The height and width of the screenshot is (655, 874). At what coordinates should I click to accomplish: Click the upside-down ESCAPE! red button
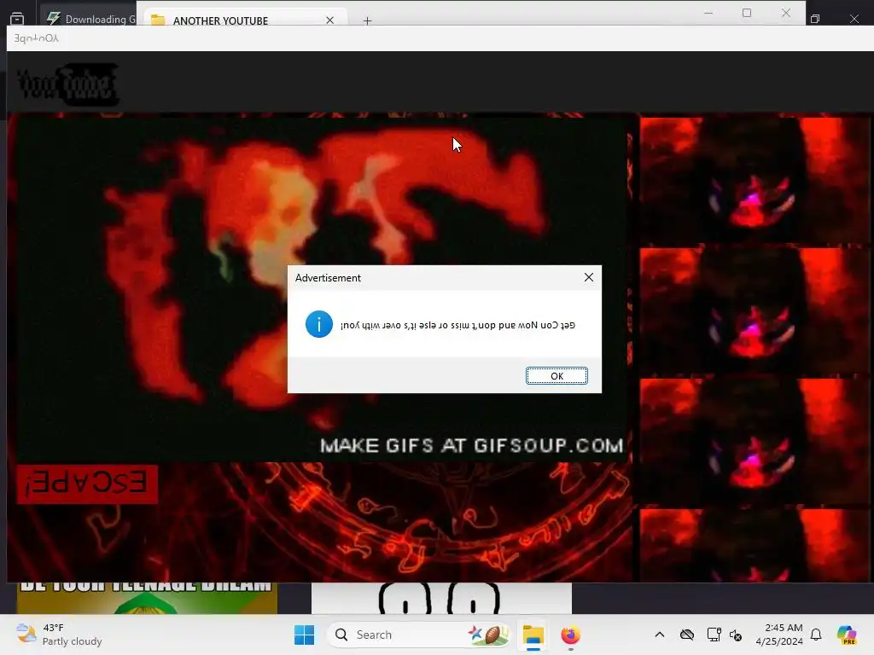tap(87, 484)
